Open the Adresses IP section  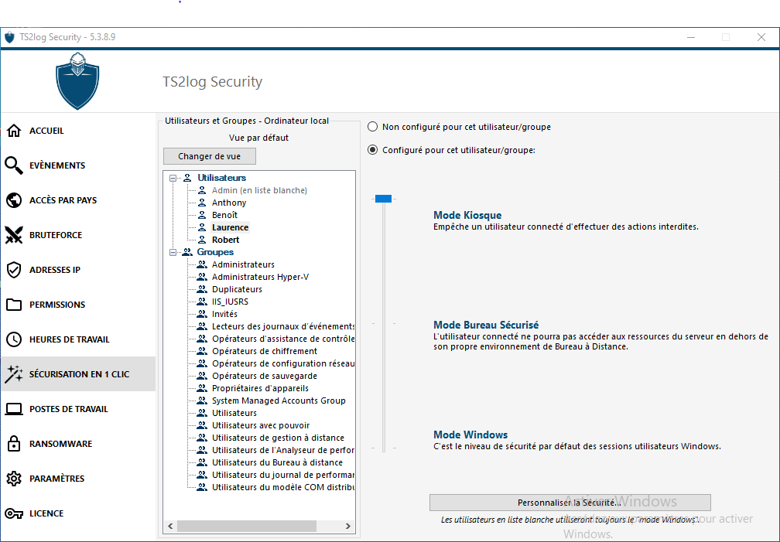(x=78, y=270)
